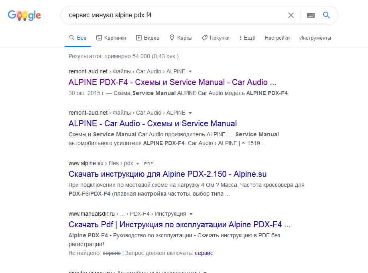Click the Google logo

tap(24, 16)
